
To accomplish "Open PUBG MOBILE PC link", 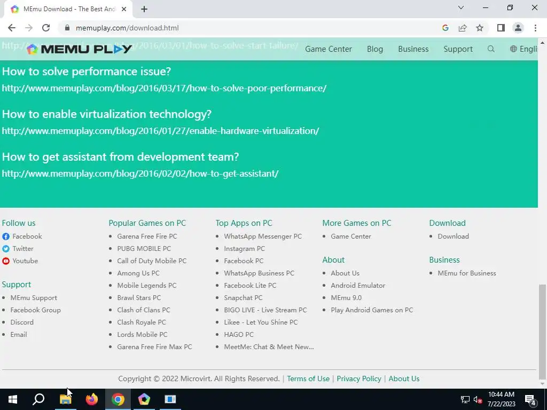I will [x=144, y=249].
